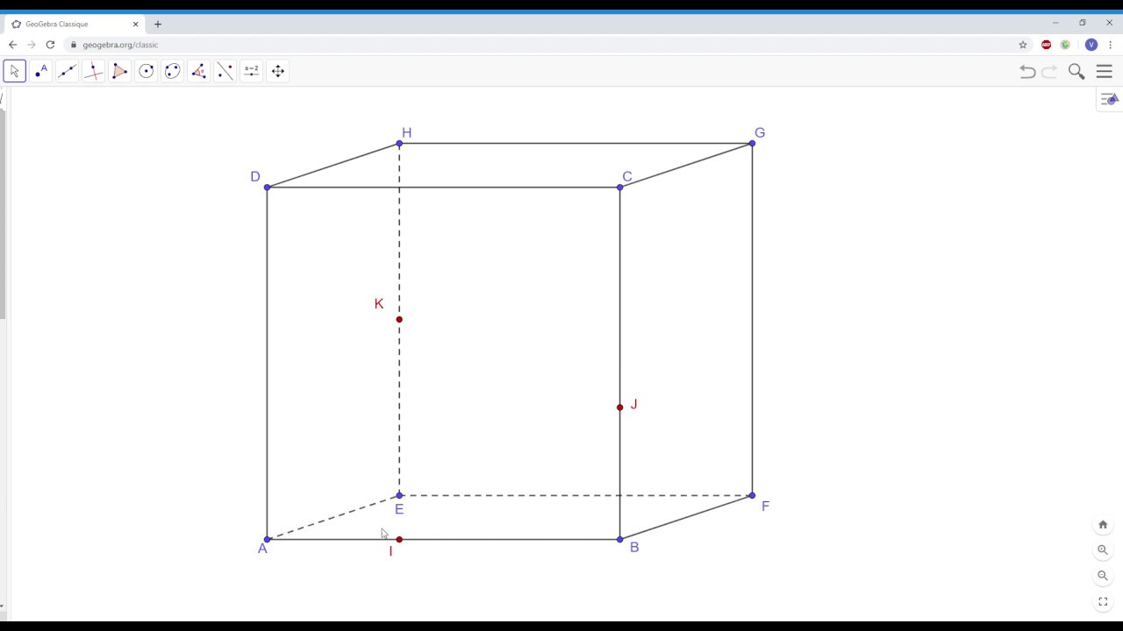Close the GeoGebra Classique tab
Viewport: 1123px width, 631px height.
click(135, 25)
